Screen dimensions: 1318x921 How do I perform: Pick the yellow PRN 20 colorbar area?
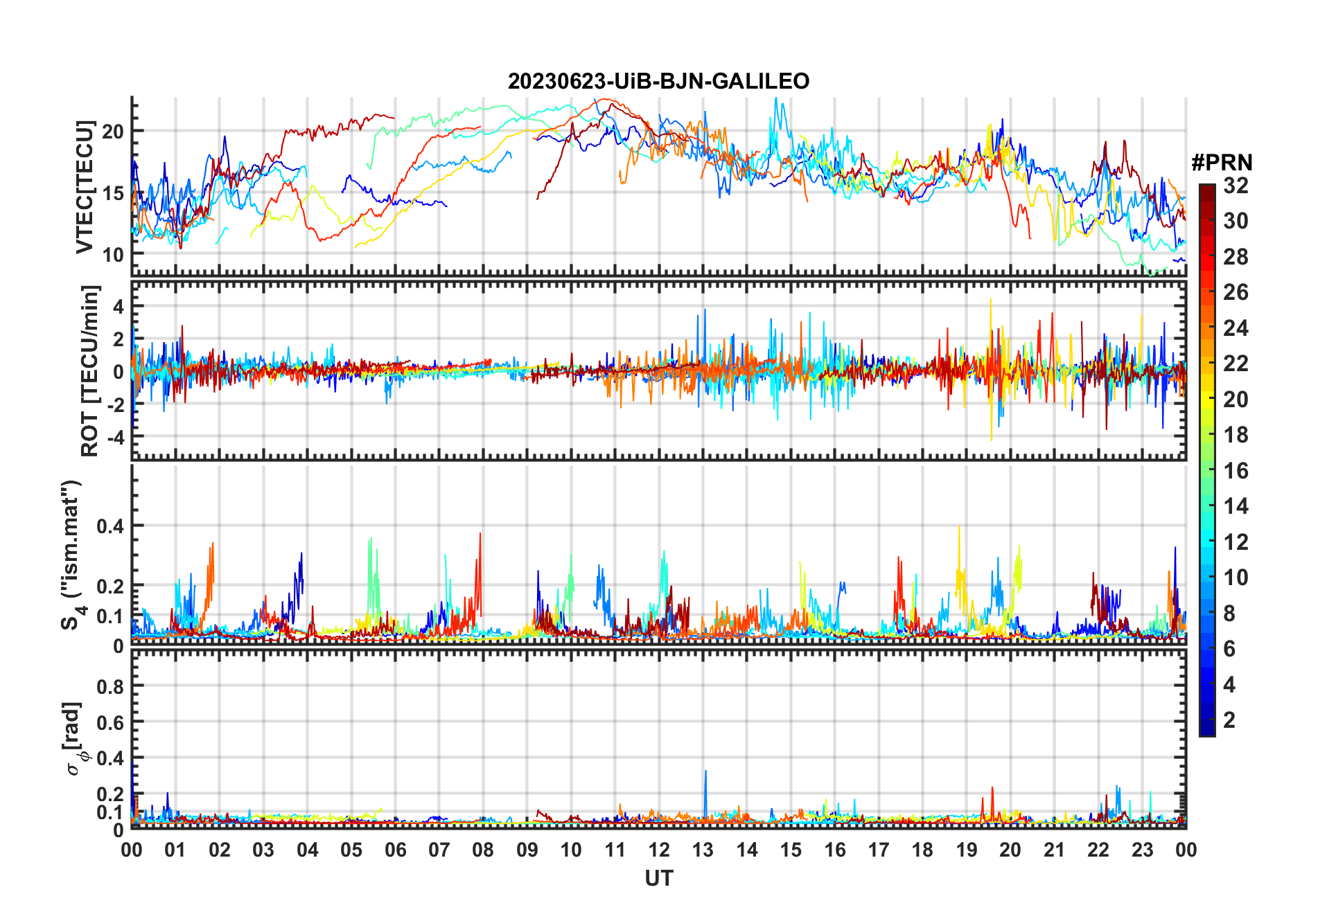[1207, 400]
